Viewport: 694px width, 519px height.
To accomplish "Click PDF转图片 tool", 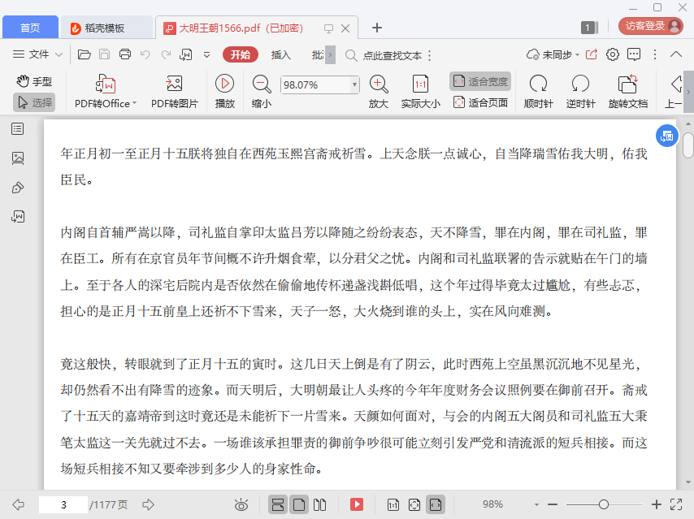I will tap(175, 92).
